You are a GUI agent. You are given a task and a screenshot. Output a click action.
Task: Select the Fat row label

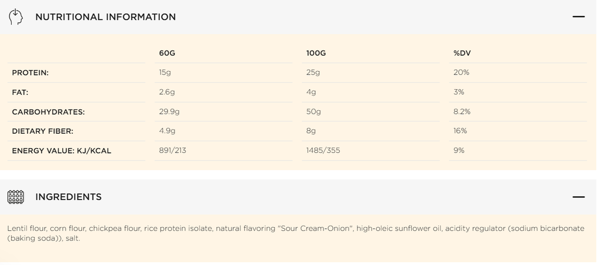coord(21,92)
